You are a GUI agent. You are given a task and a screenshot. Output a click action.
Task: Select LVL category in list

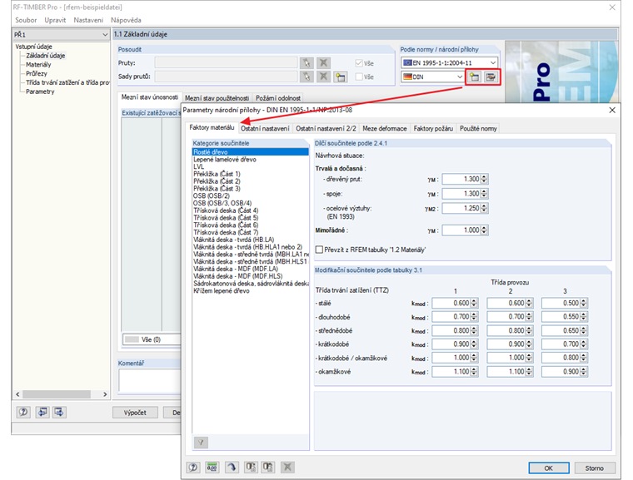coord(251,166)
